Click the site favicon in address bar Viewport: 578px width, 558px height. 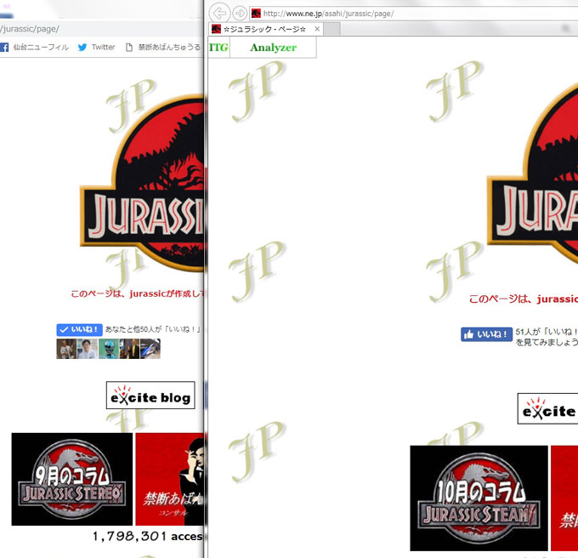[256, 14]
